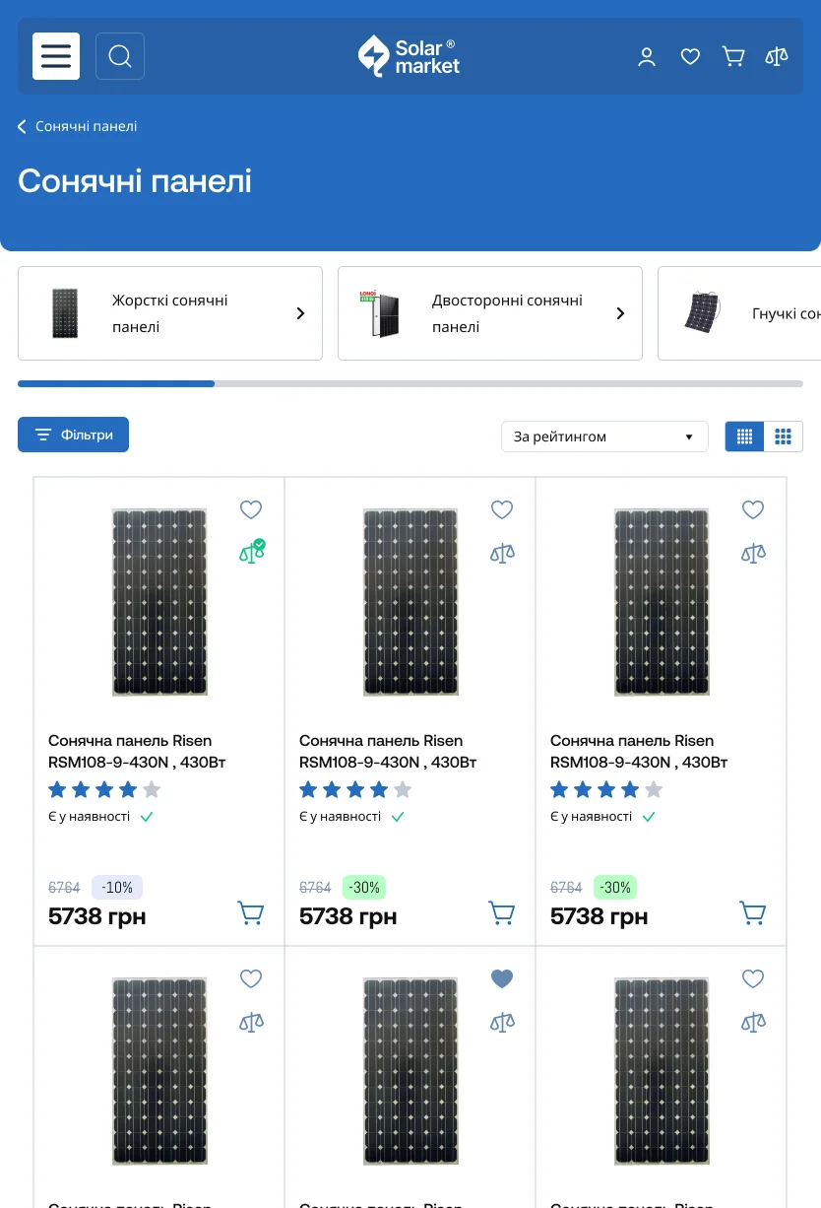This screenshot has height=1208, width=821.
Task: Go to the Solar market logo home
Action: (410, 56)
